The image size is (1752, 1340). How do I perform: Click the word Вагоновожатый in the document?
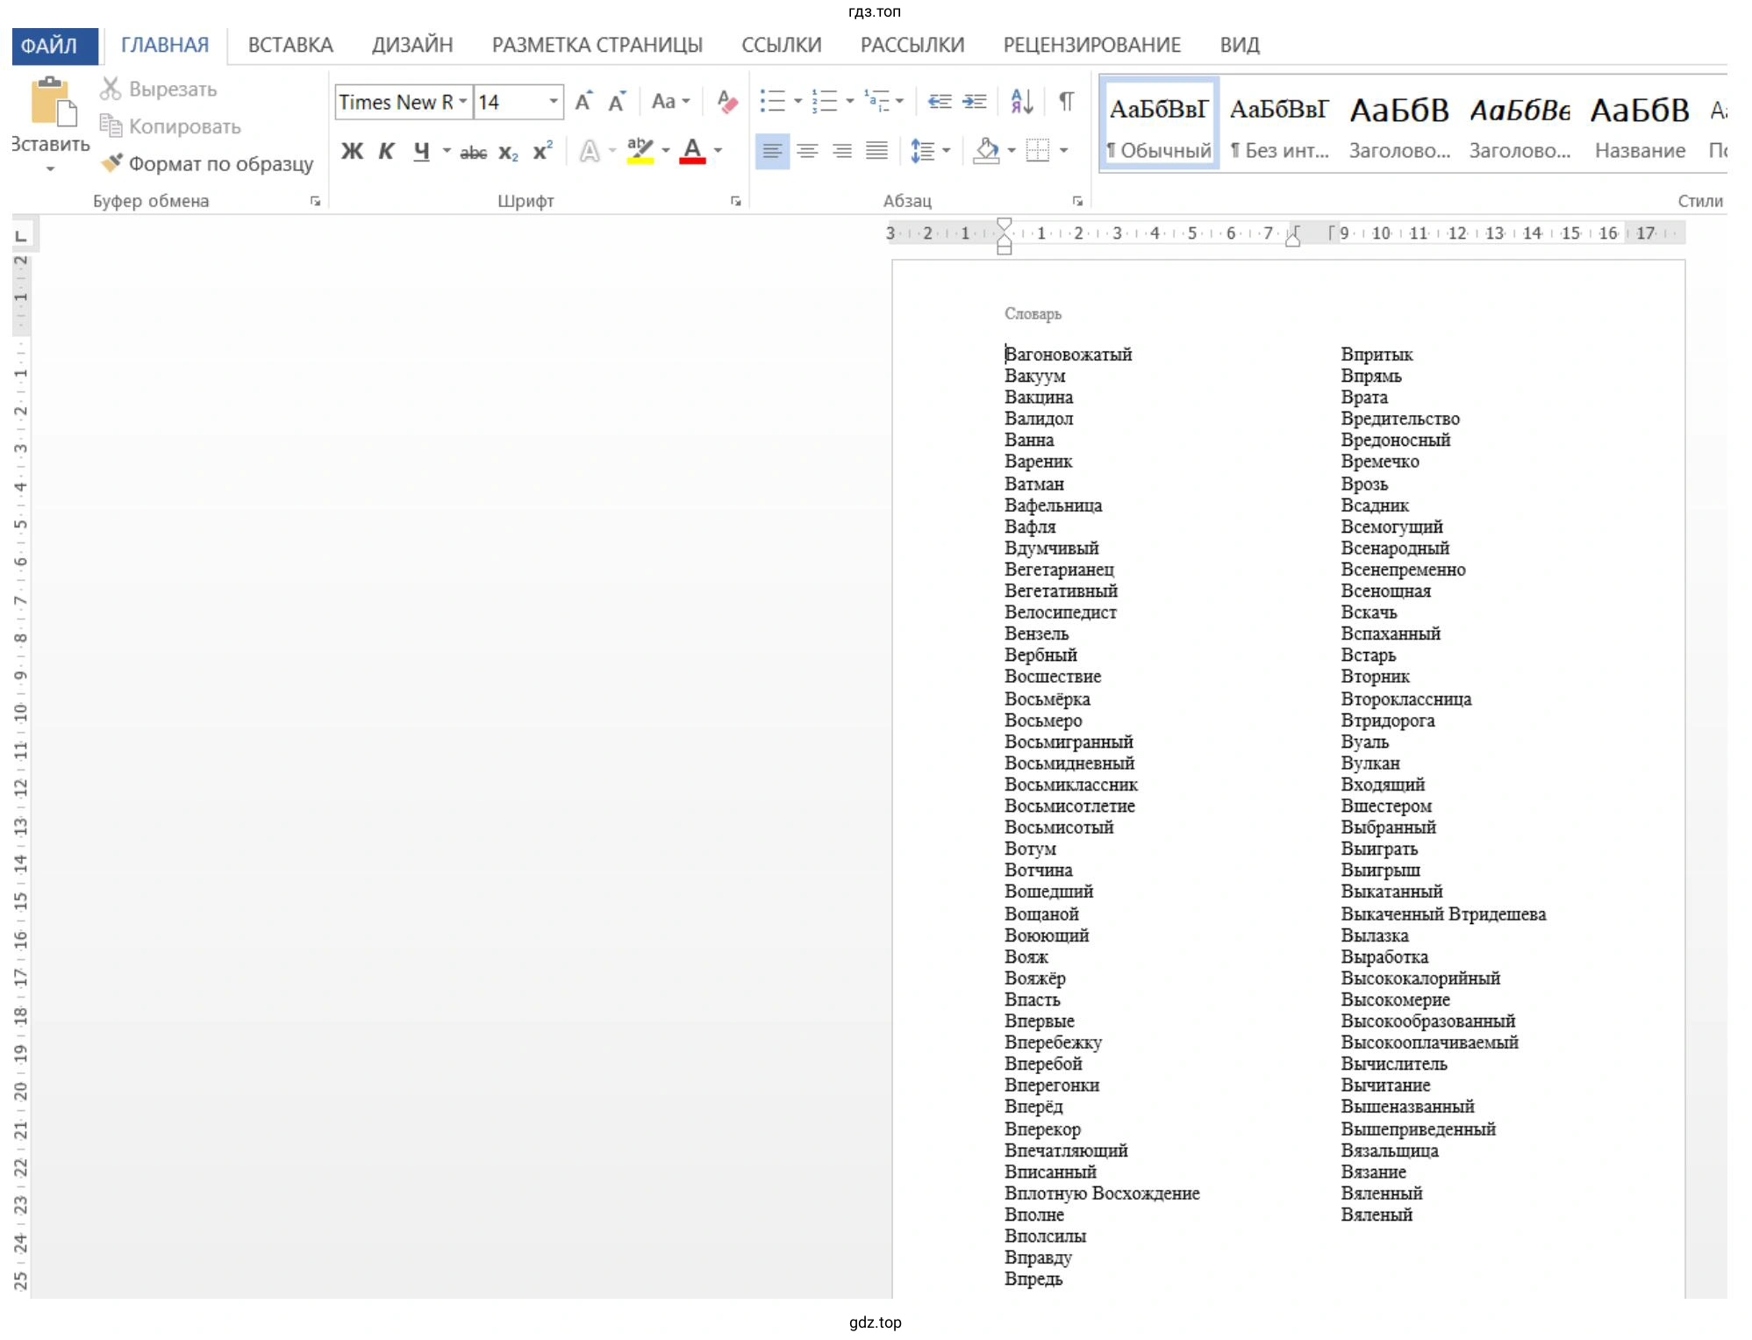pos(1068,355)
